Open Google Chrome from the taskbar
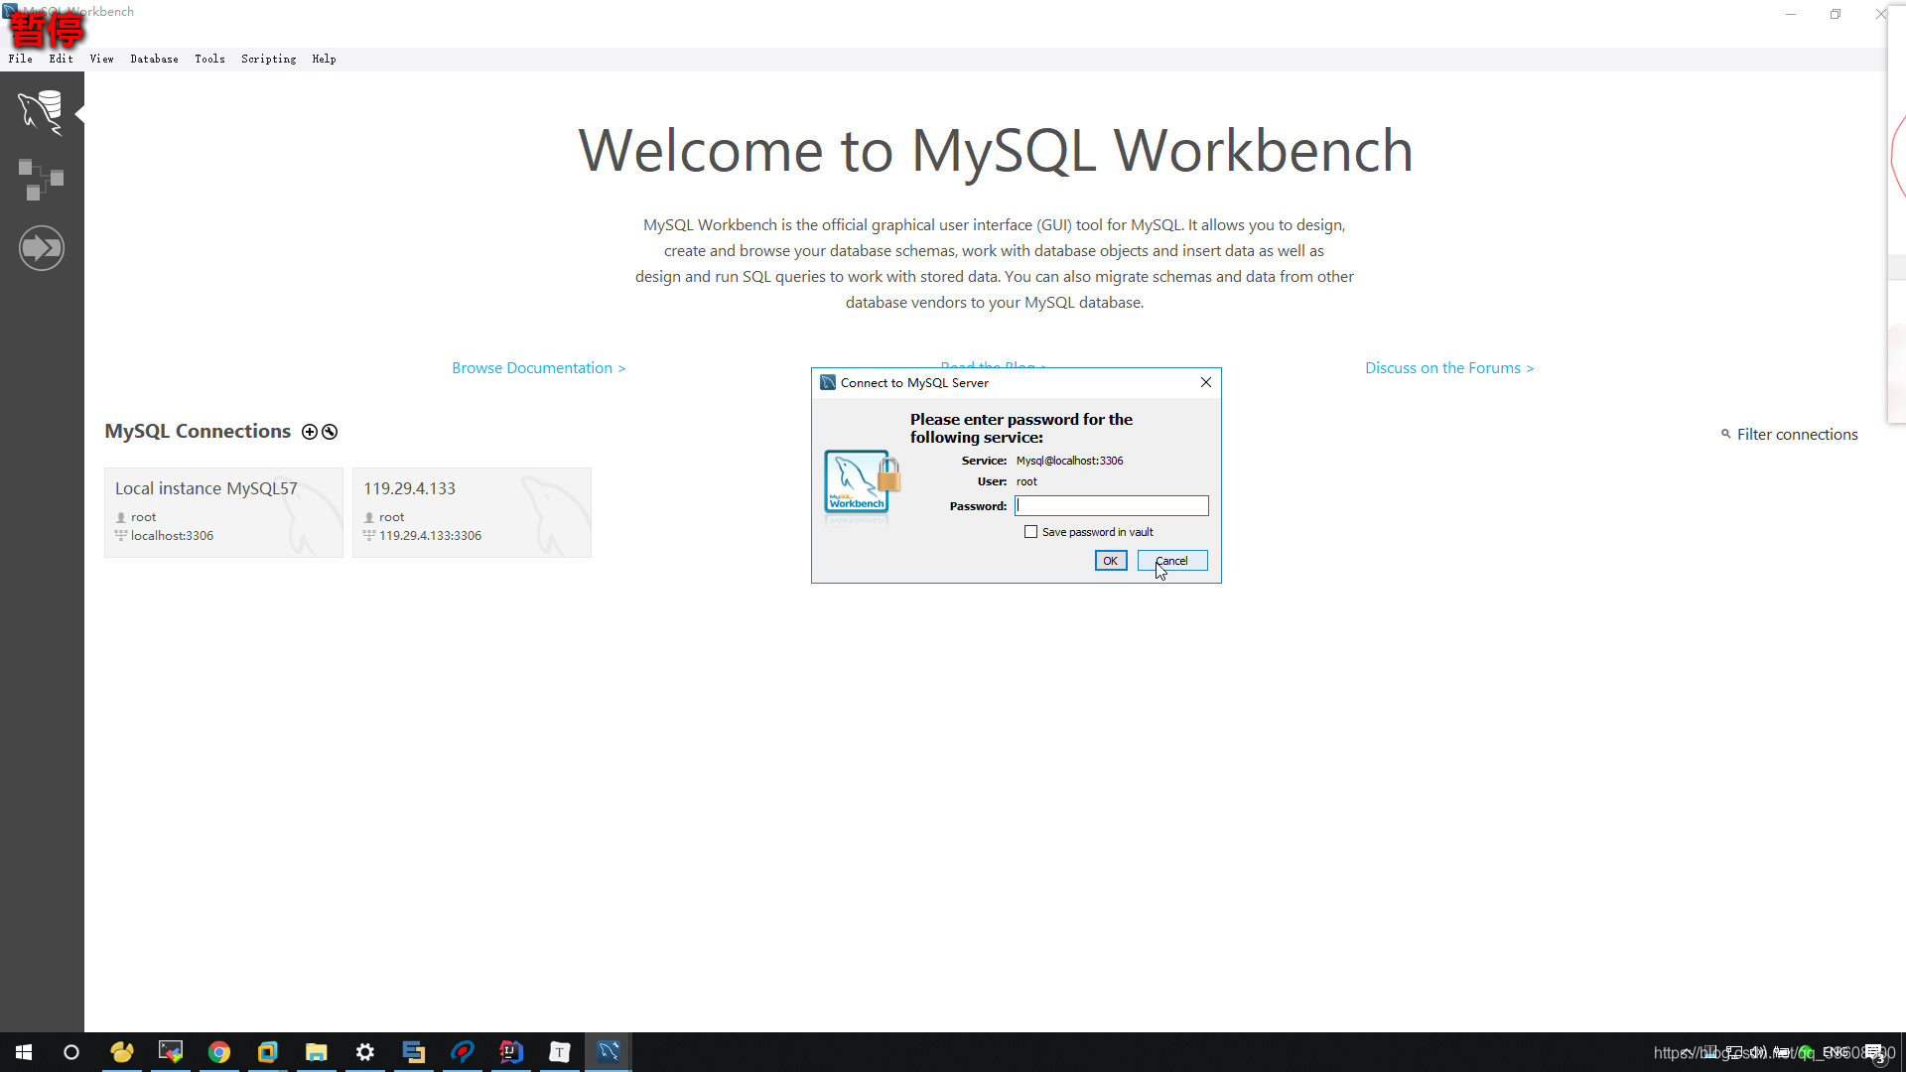The height and width of the screenshot is (1072, 1906). [x=219, y=1052]
